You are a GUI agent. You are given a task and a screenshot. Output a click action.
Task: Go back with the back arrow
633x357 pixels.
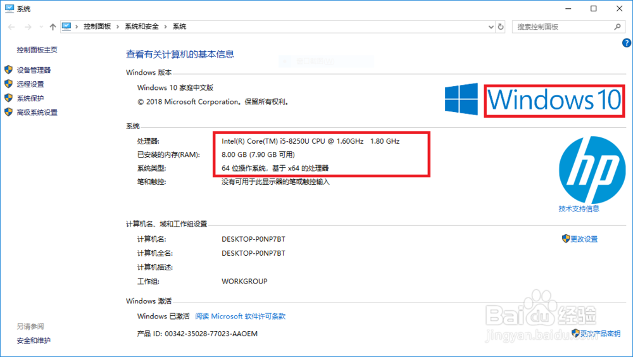coord(11,27)
